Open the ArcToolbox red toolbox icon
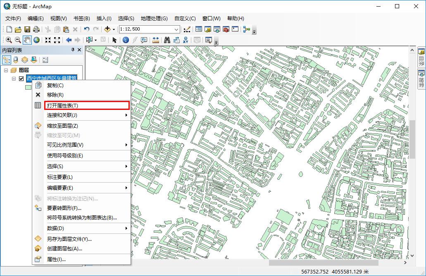Screen dimensions: 426x276 226,29
